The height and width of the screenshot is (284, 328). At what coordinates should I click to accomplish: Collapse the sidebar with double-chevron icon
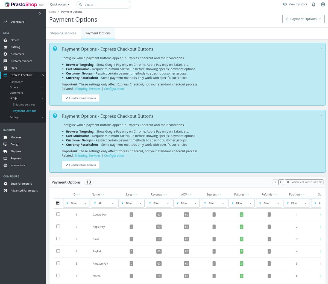[x=40, y=13]
